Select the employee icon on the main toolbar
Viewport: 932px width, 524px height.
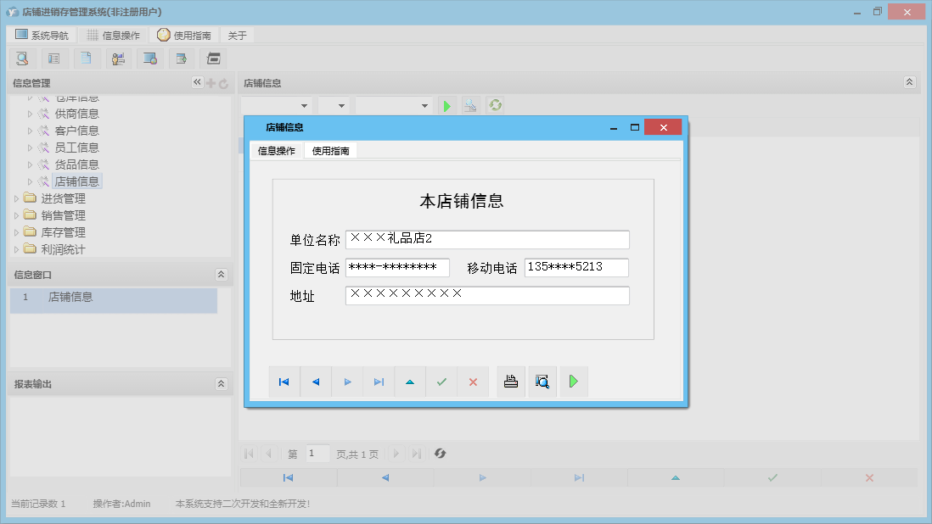click(118, 59)
